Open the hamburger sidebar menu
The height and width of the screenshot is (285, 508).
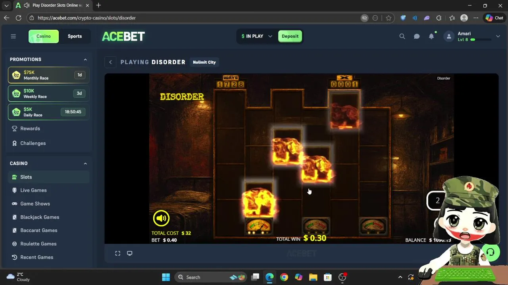[13, 36]
